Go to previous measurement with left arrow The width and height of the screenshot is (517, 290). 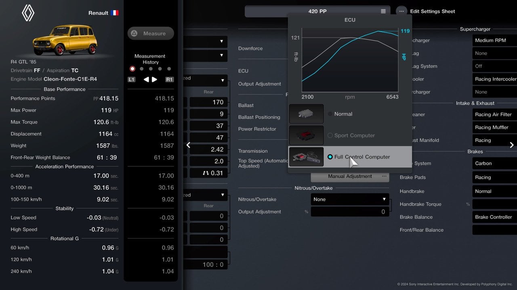146,80
